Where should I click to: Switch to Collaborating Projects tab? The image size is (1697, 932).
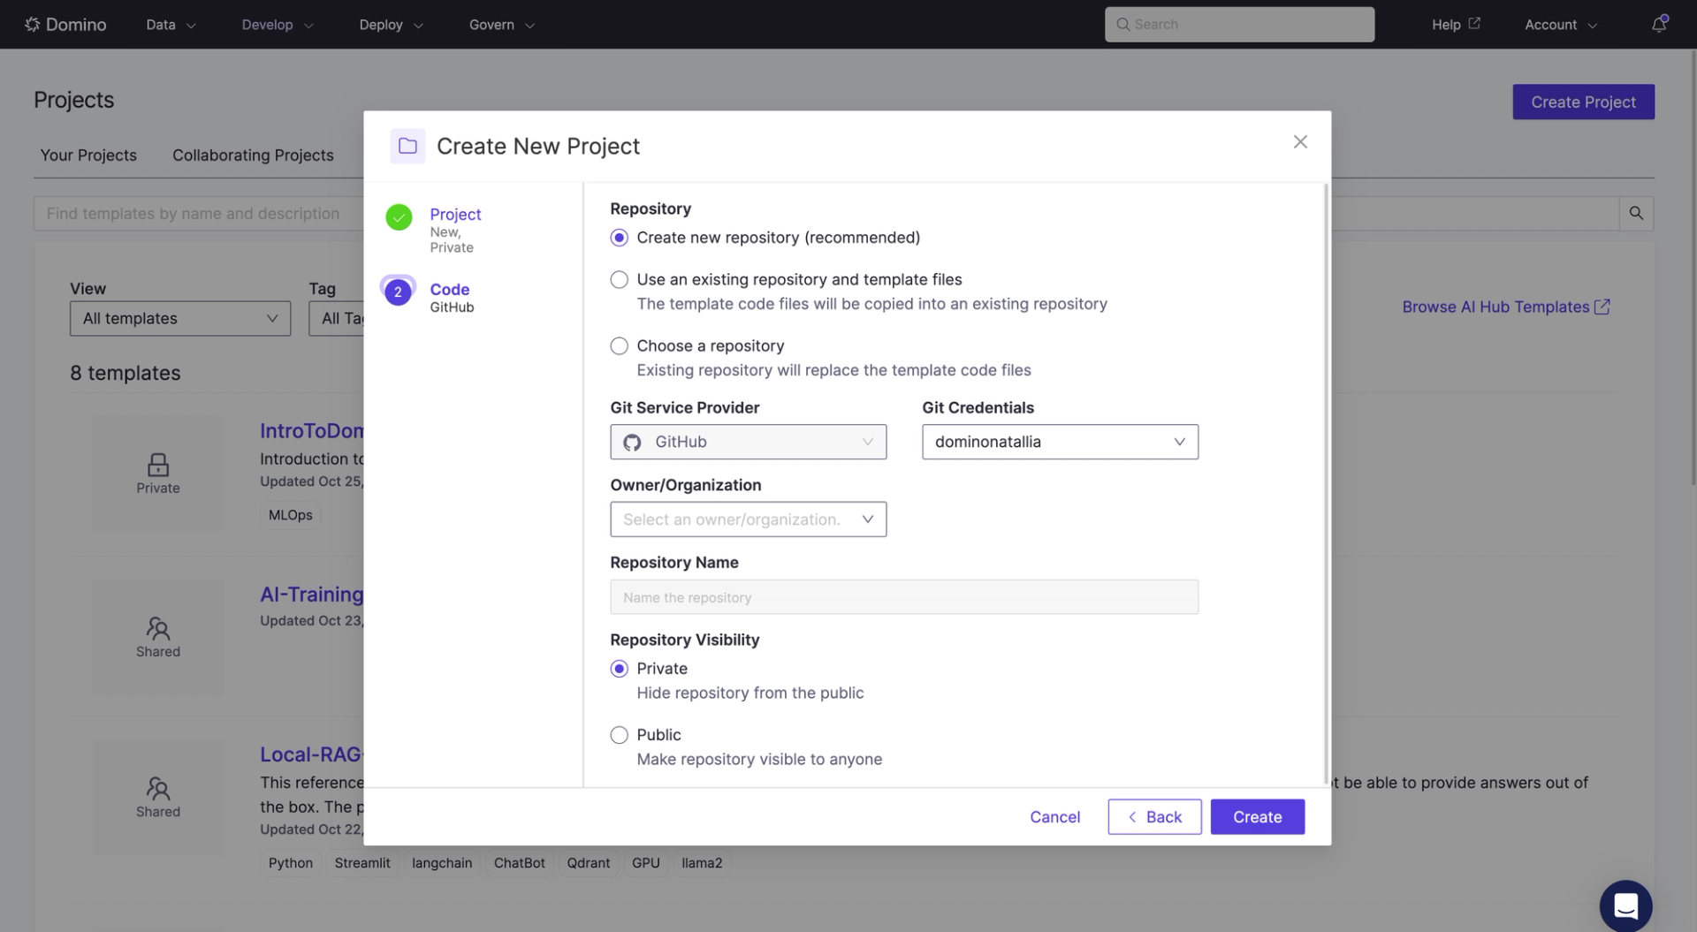click(253, 155)
